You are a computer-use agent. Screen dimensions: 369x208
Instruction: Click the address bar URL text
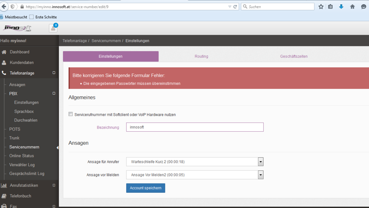pyautogui.click(x=67, y=7)
